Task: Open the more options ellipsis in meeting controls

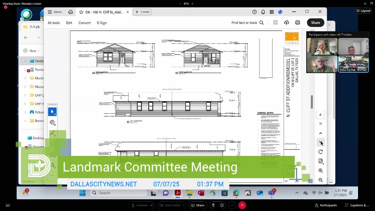Action: (x=231, y=205)
